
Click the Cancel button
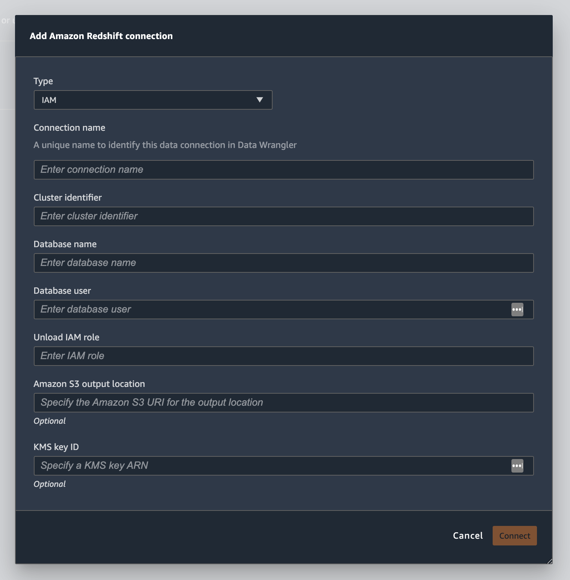point(467,536)
